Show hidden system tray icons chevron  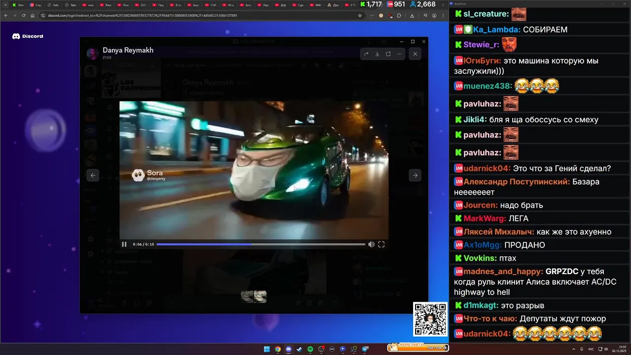pos(573,349)
